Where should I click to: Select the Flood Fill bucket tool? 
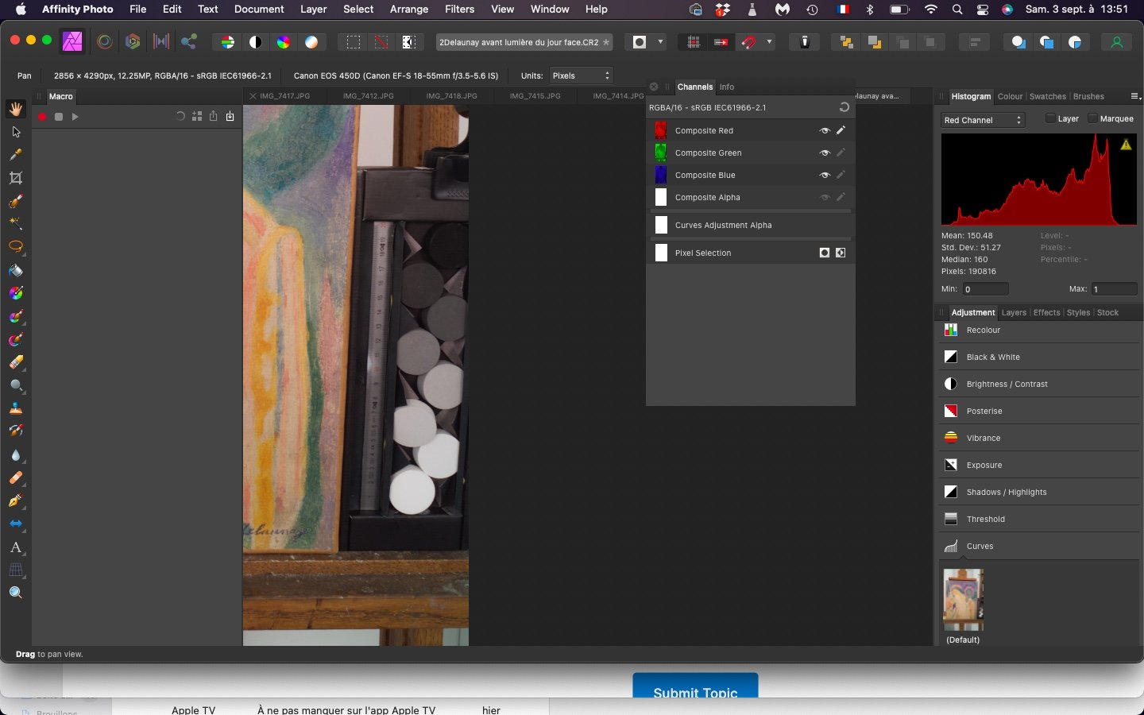pyautogui.click(x=16, y=271)
